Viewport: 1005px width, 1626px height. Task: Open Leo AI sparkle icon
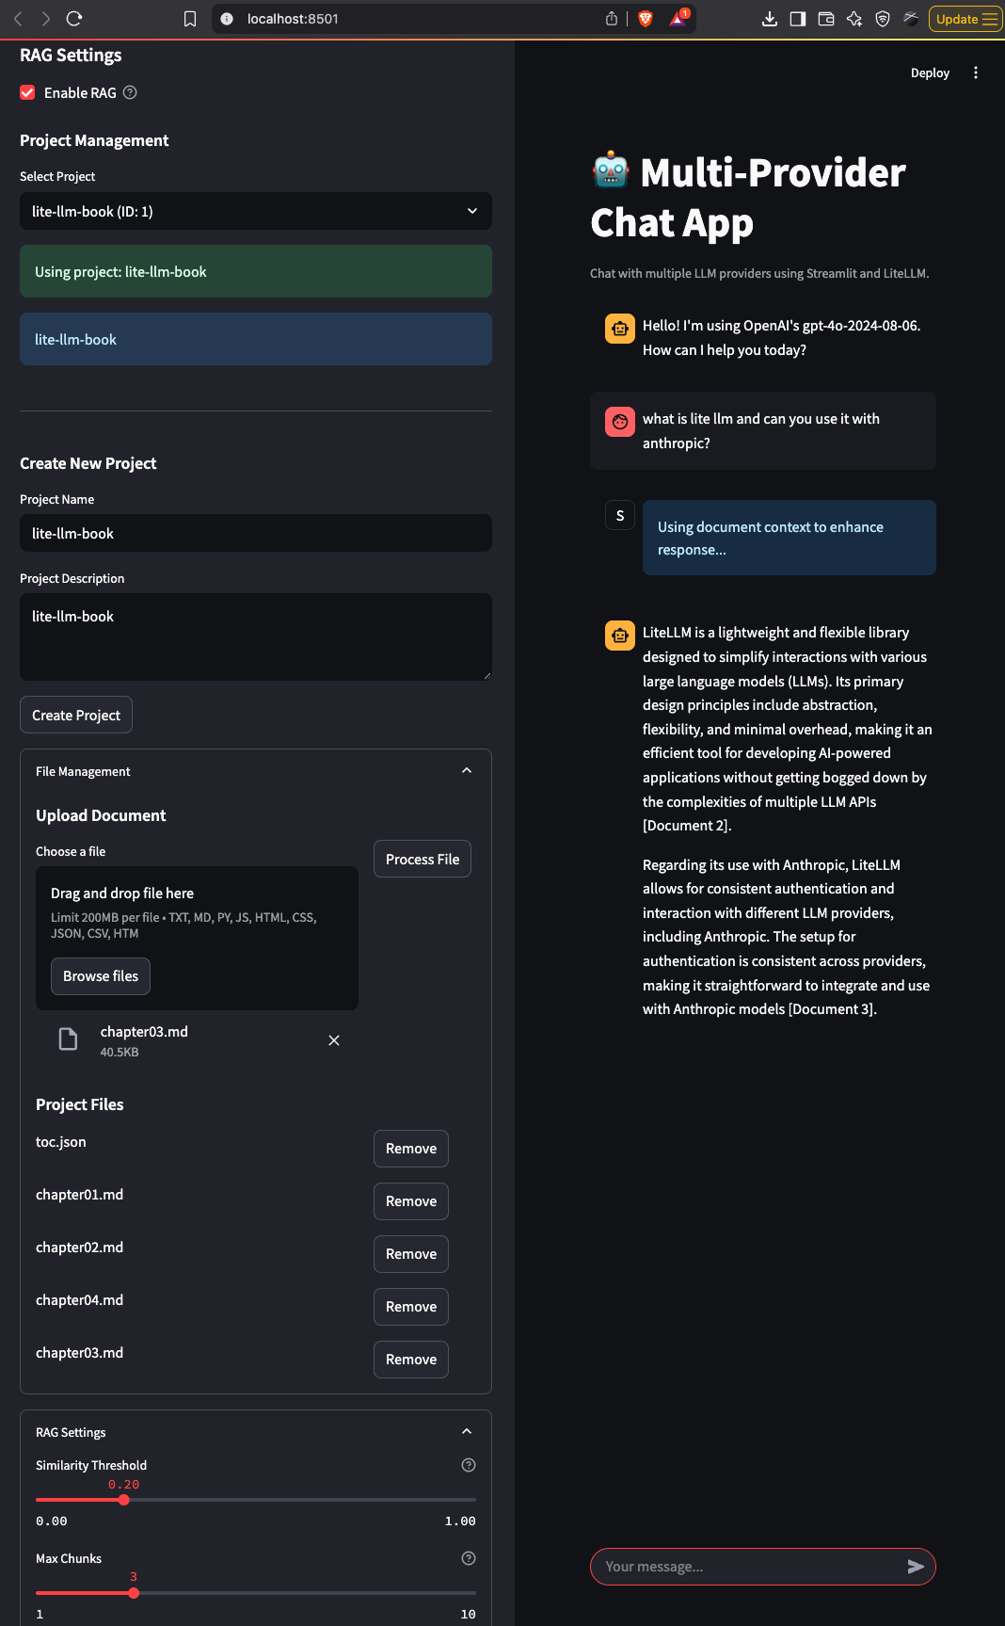[x=854, y=19]
